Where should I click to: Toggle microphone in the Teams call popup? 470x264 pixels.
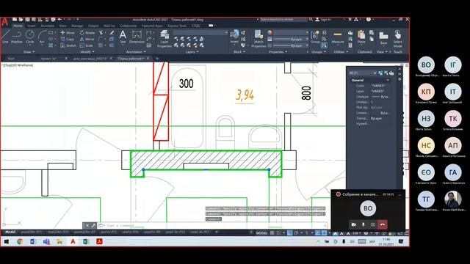click(364, 224)
